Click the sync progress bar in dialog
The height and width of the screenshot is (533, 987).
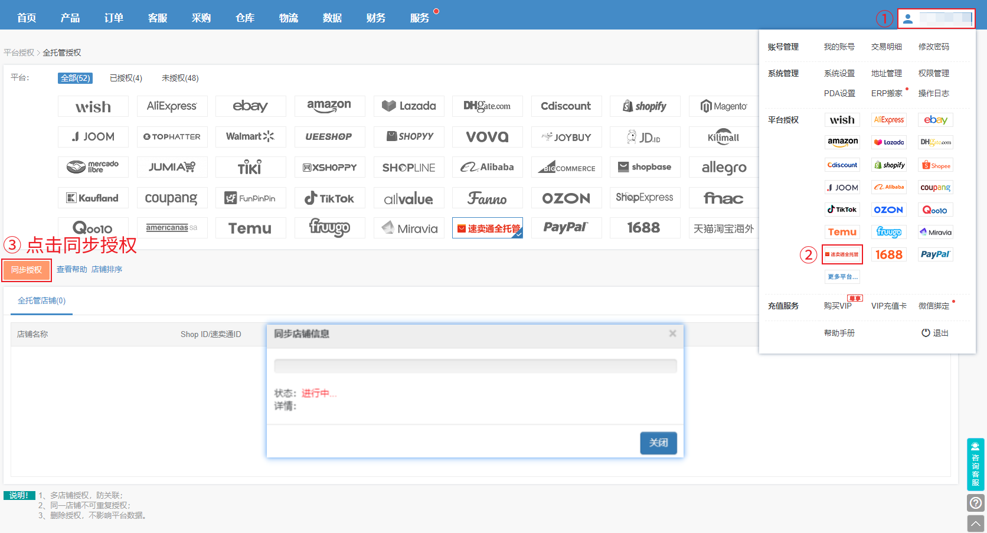(x=475, y=366)
